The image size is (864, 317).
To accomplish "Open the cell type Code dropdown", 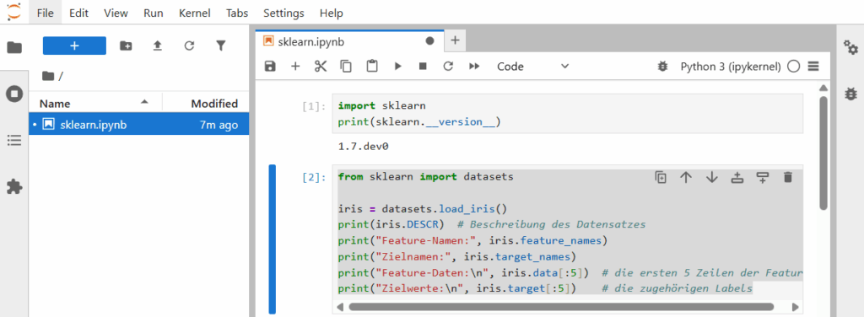I will pyautogui.click(x=533, y=66).
